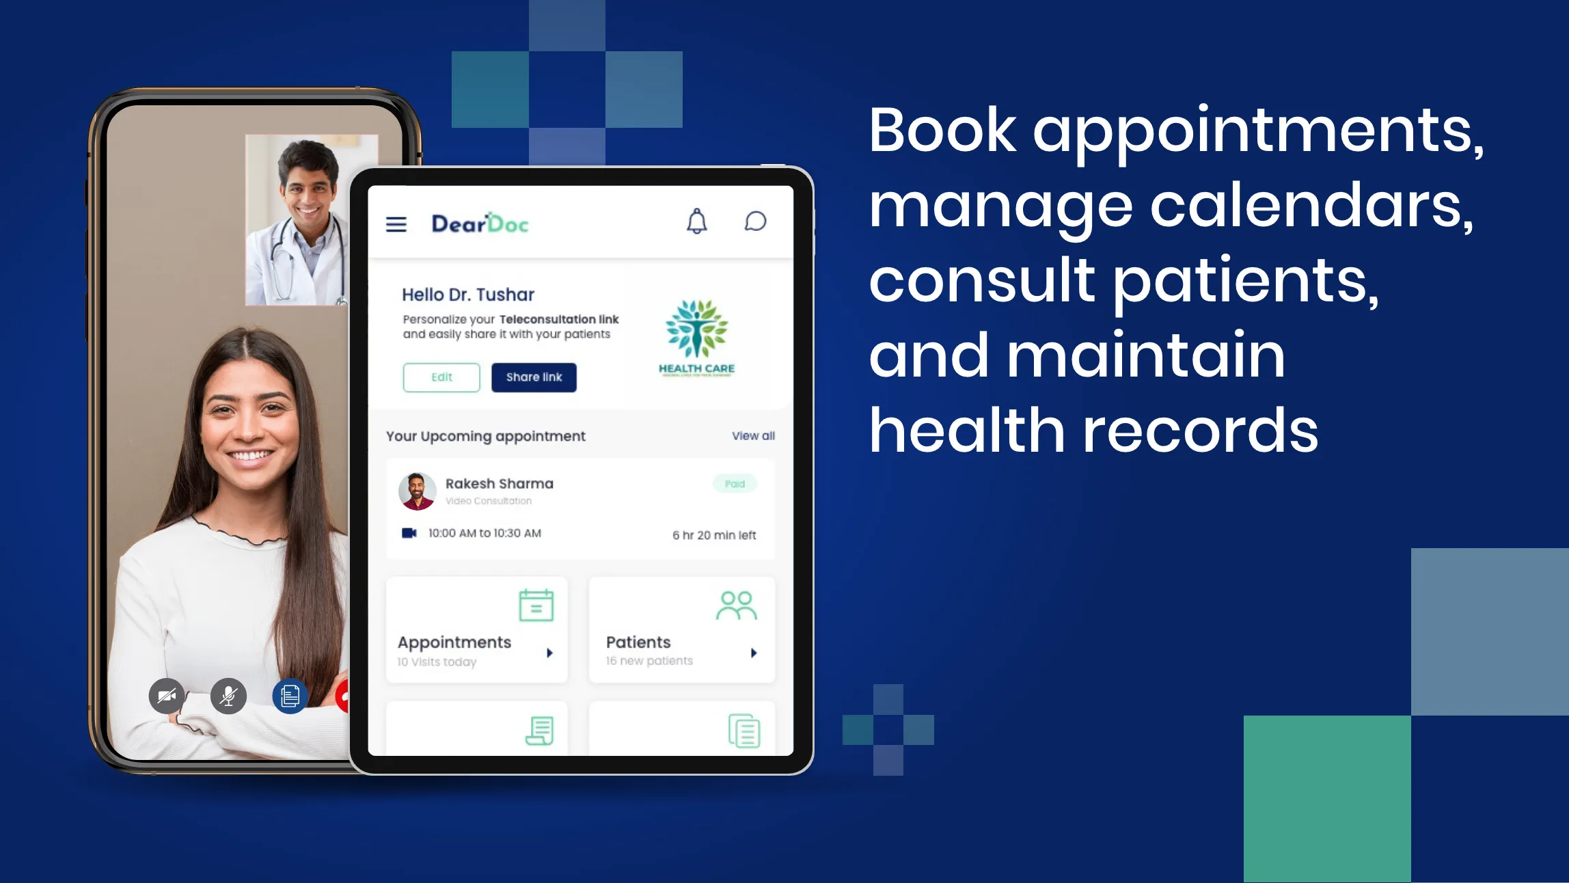Click the messaging chat icon
Screen dimensions: 1569x883
click(x=754, y=222)
